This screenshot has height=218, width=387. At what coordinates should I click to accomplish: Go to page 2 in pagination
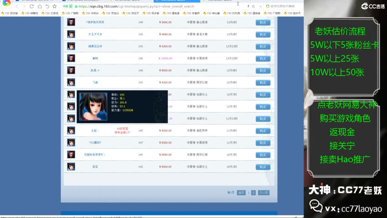tap(253, 193)
